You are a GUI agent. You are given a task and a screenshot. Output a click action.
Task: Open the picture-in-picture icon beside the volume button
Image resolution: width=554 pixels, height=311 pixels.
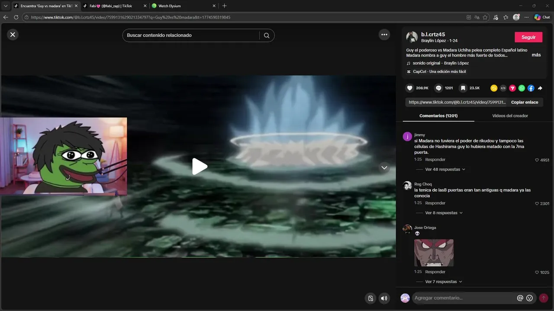point(370,298)
